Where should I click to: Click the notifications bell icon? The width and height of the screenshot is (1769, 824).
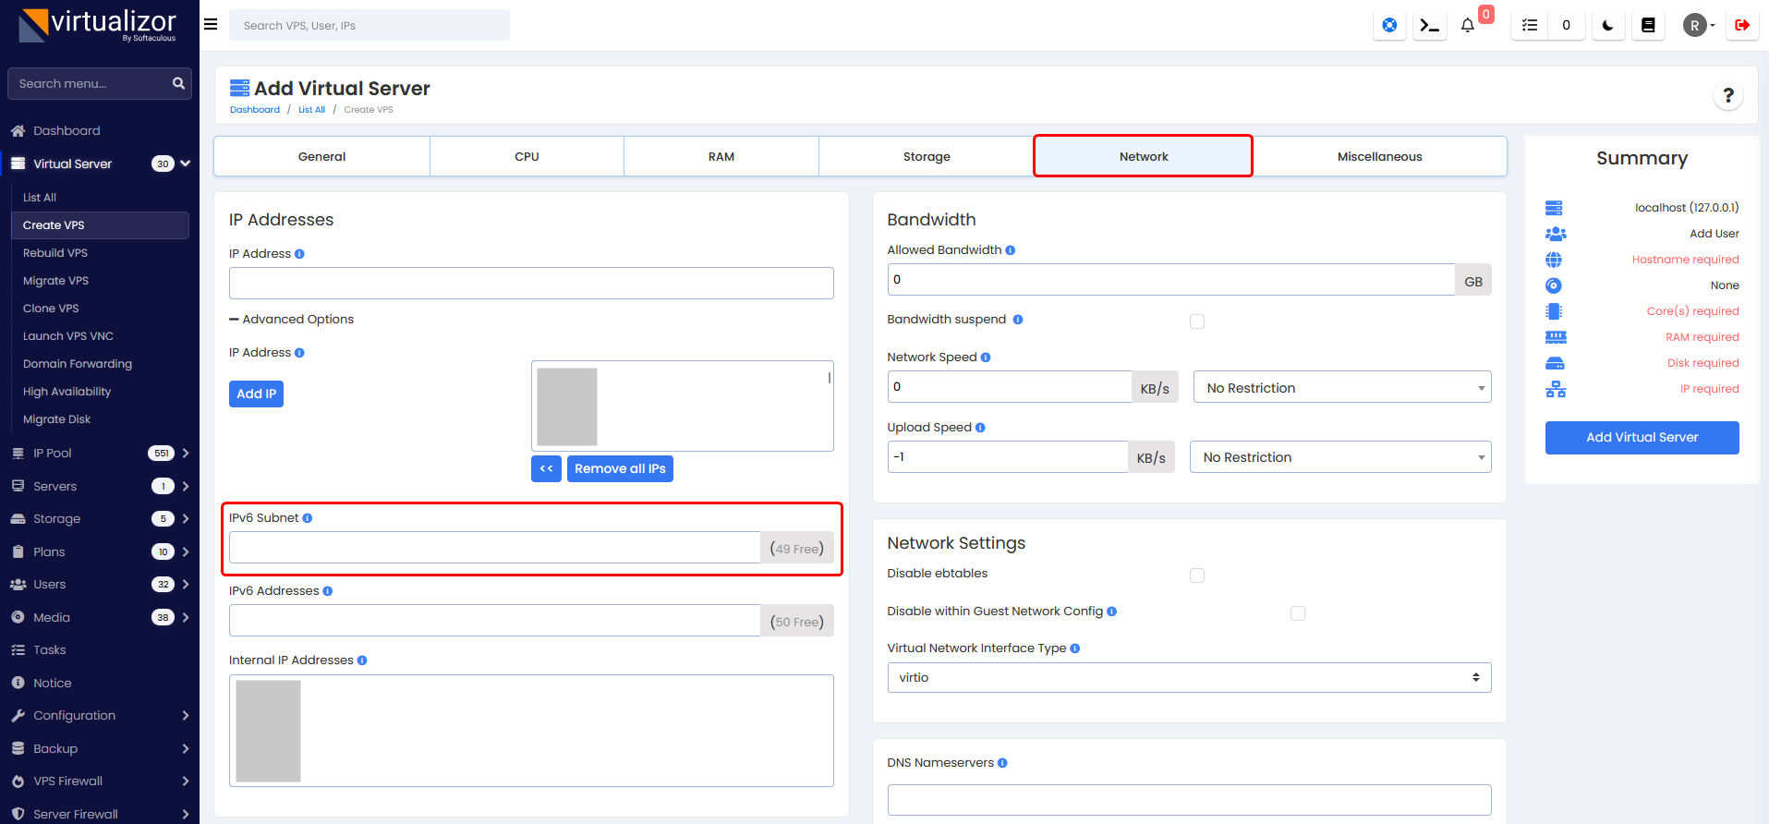[x=1467, y=26]
